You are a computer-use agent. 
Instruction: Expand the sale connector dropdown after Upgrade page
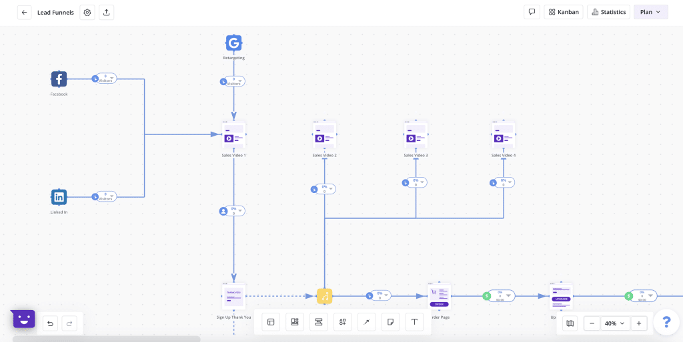(650, 296)
